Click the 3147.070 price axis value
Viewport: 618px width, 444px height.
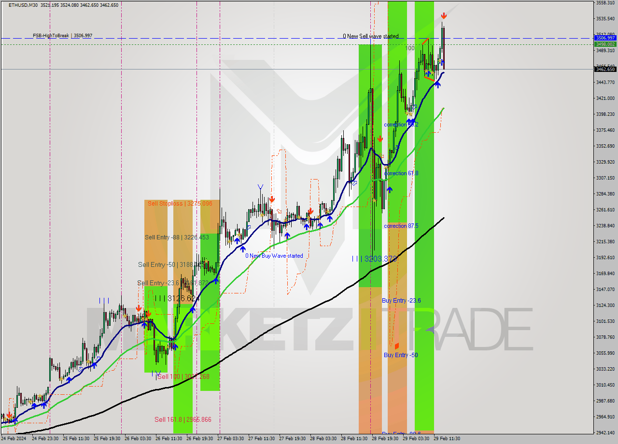point(605,290)
